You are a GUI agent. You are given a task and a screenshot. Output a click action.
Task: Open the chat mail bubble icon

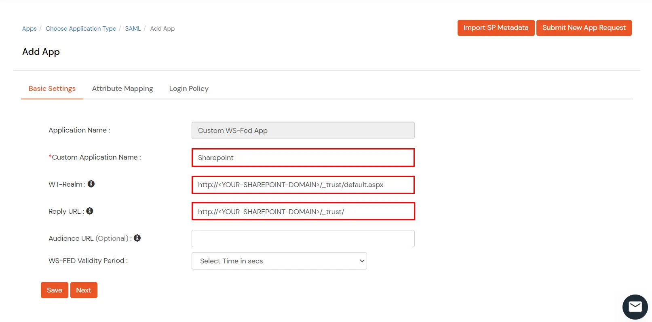coord(635,307)
